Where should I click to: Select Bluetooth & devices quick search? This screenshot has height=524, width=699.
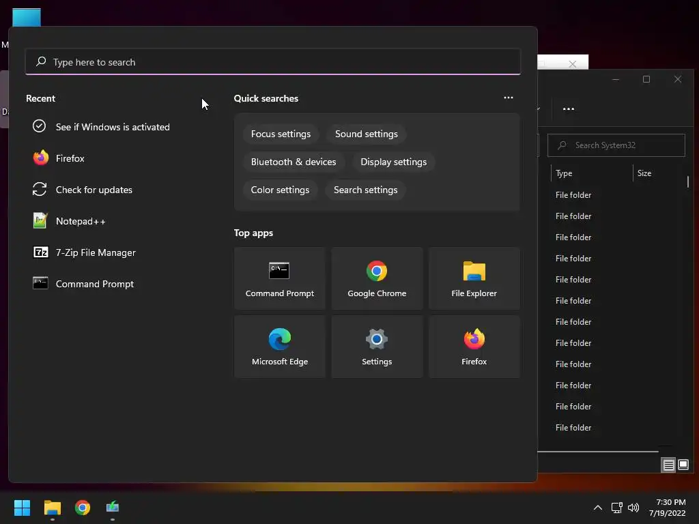[294, 162]
